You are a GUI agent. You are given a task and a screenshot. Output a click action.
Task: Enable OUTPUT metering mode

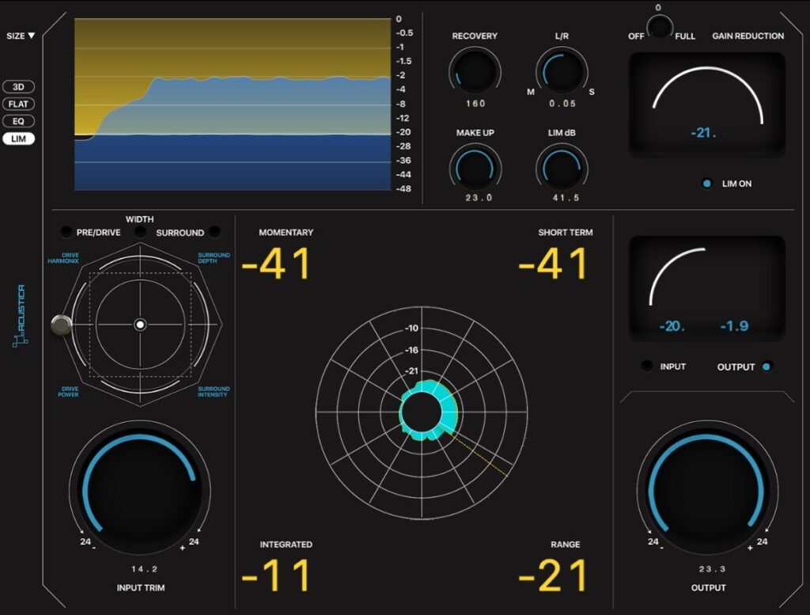pyautogui.click(x=764, y=366)
